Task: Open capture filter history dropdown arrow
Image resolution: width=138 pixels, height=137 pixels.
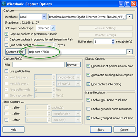Action: click(x=130, y=52)
